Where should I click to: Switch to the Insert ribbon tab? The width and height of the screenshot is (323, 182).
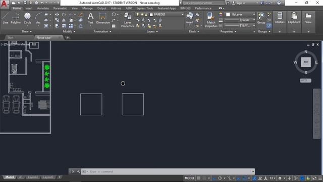click(29, 8)
